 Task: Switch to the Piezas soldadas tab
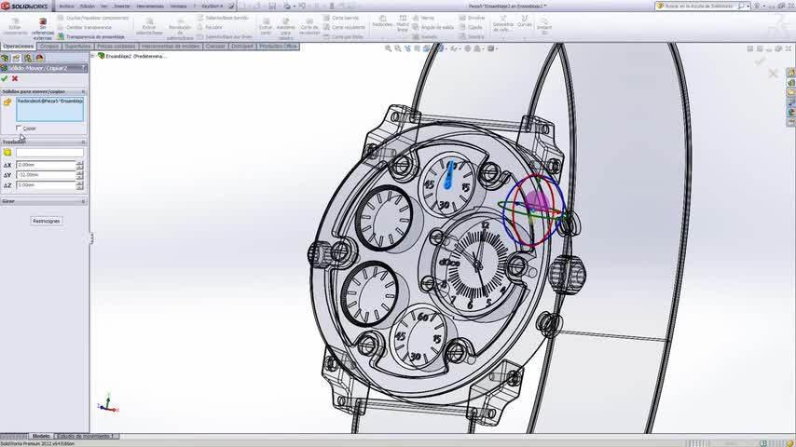click(117, 47)
